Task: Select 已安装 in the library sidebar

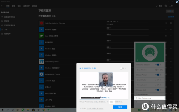Action: [7, 21]
